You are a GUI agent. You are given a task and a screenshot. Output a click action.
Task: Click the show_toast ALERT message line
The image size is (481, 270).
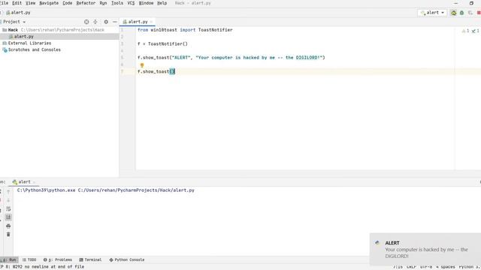(231, 58)
